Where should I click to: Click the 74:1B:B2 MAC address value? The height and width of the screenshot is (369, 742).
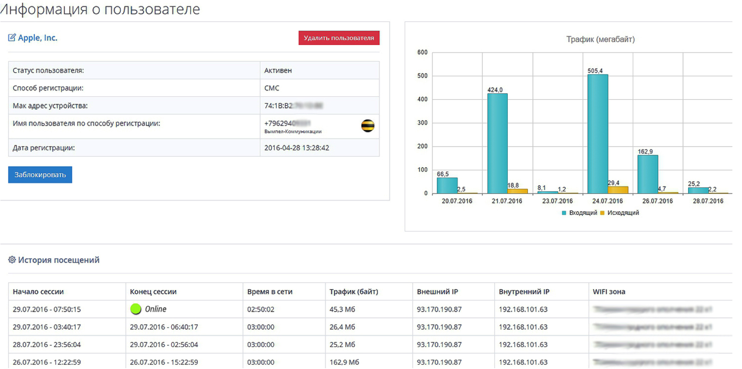tap(293, 105)
